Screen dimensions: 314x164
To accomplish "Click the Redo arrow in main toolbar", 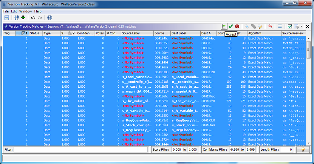I will coord(40,18).
